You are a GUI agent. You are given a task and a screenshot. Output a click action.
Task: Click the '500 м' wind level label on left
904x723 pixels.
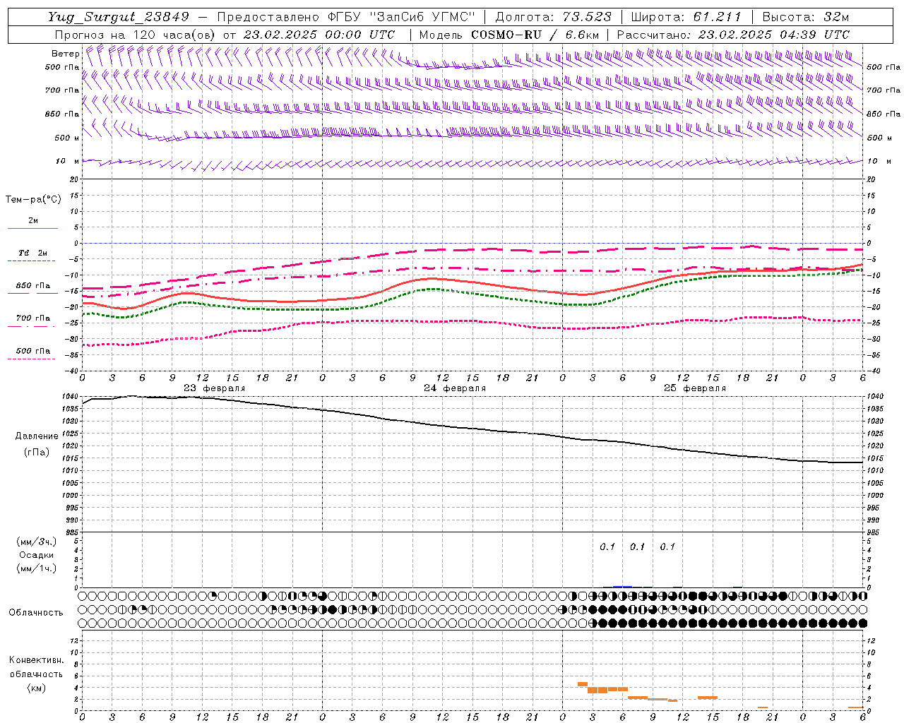(67, 138)
